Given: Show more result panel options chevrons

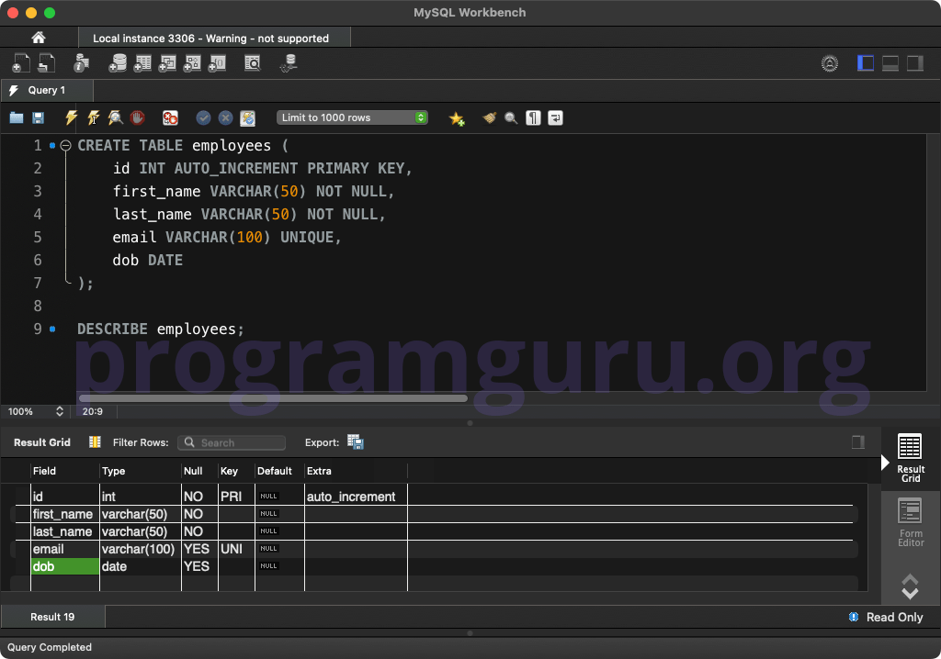Looking at the screenshot, I should tap(910, 586).
